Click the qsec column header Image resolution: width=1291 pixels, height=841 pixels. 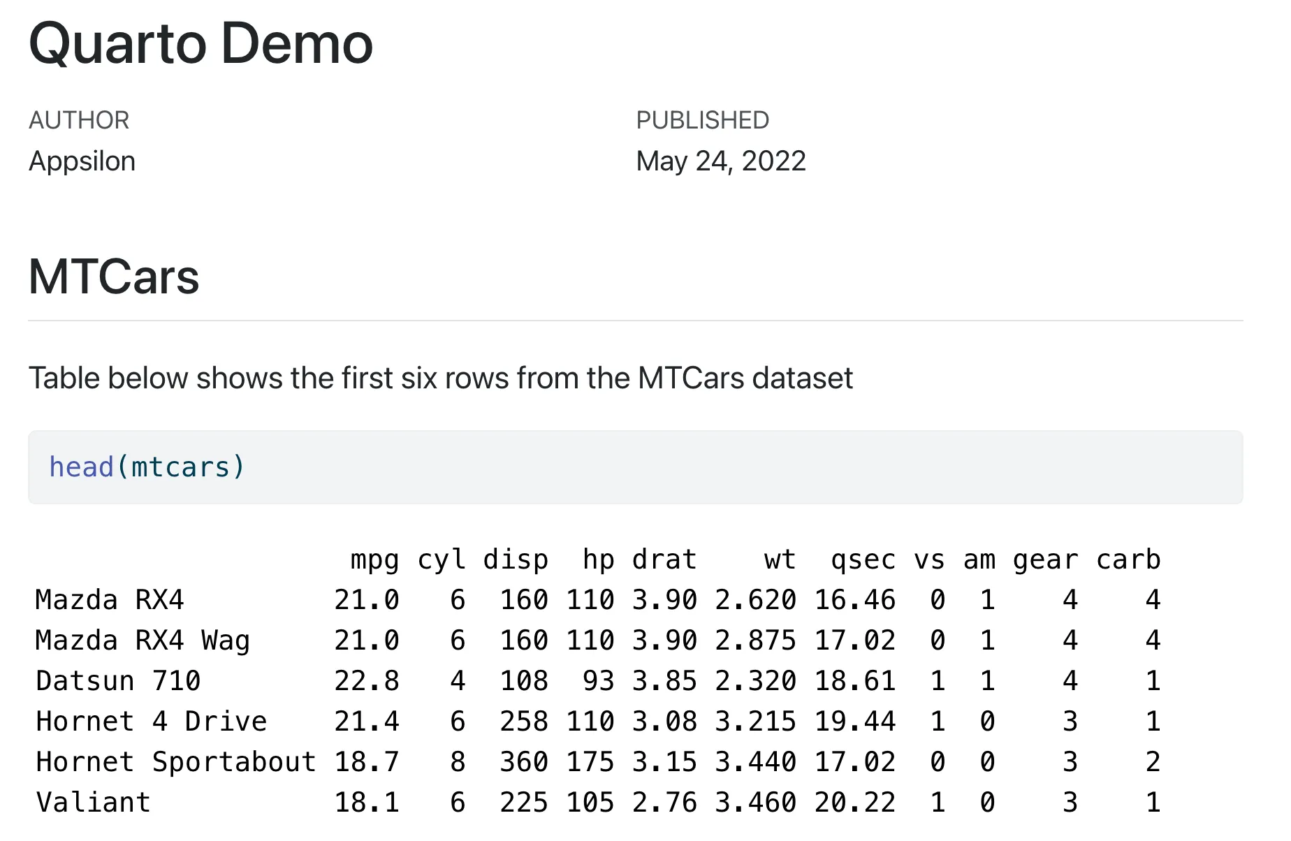pyautogui.click(x=863, y=560)
